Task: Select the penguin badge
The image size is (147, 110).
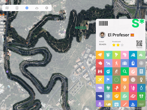Action: click(x=141, y=88)
